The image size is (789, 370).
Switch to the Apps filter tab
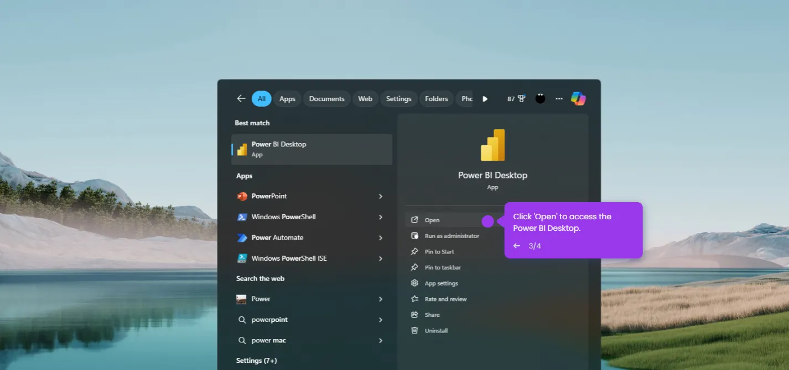click(287, 99)
